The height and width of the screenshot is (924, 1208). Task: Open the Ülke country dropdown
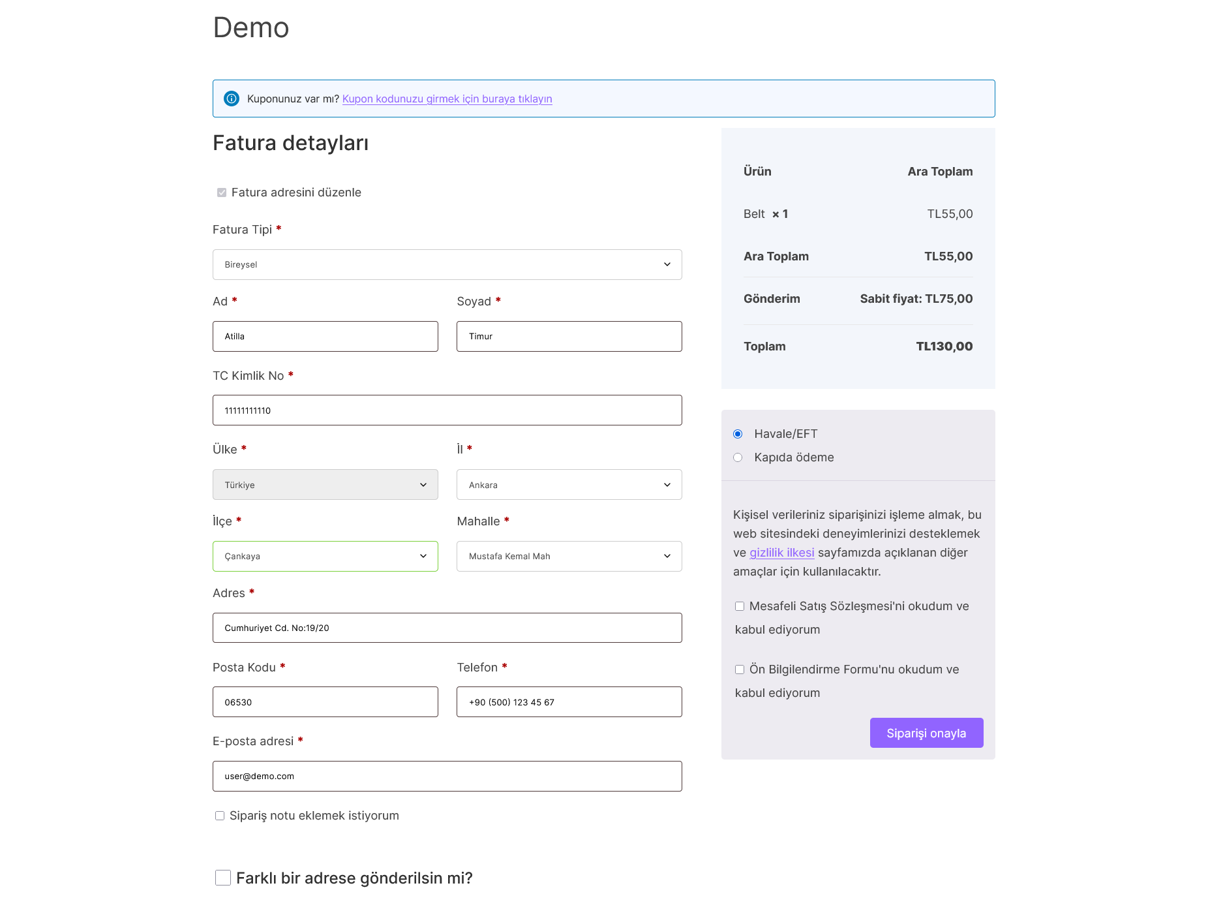pos(325,485)
